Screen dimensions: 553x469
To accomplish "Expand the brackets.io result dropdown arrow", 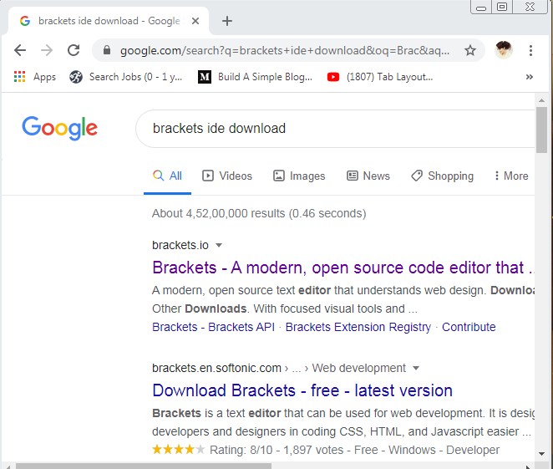I will (x=219, y=245).
